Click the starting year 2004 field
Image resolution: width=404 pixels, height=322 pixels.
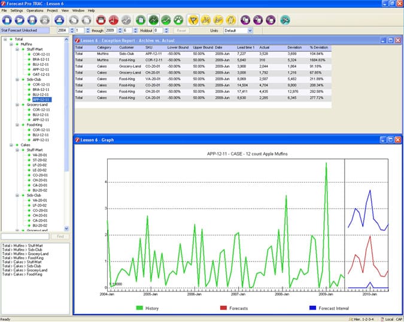(63, 31)
